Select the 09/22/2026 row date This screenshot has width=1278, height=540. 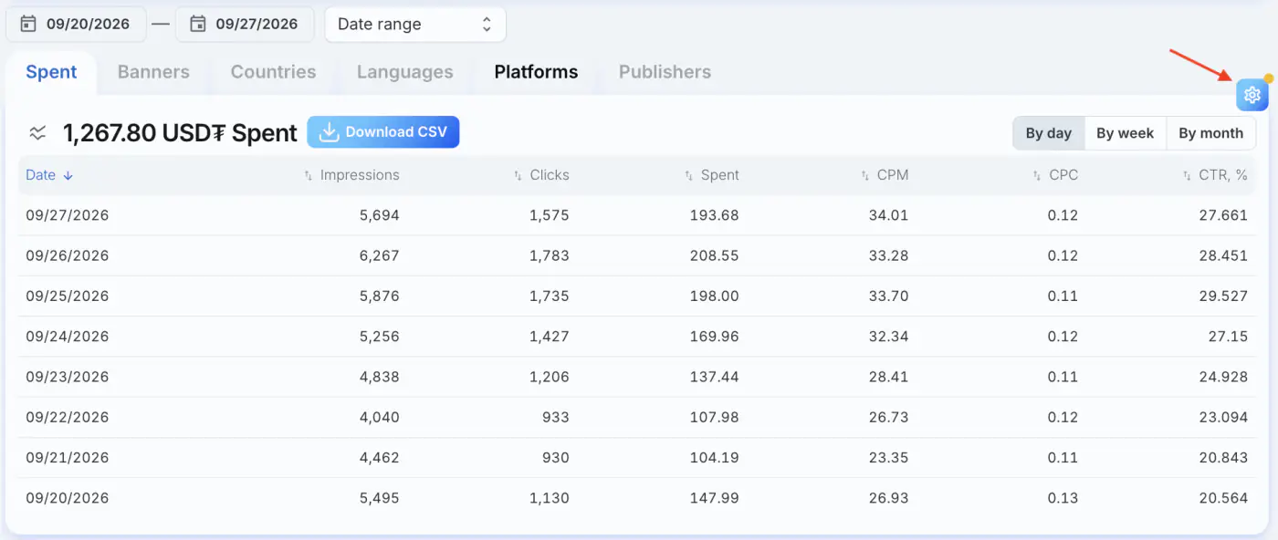click(68, 417)
